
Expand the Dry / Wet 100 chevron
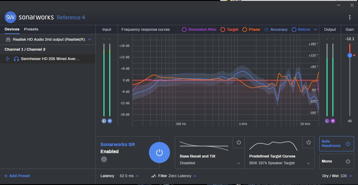point(350,176)
